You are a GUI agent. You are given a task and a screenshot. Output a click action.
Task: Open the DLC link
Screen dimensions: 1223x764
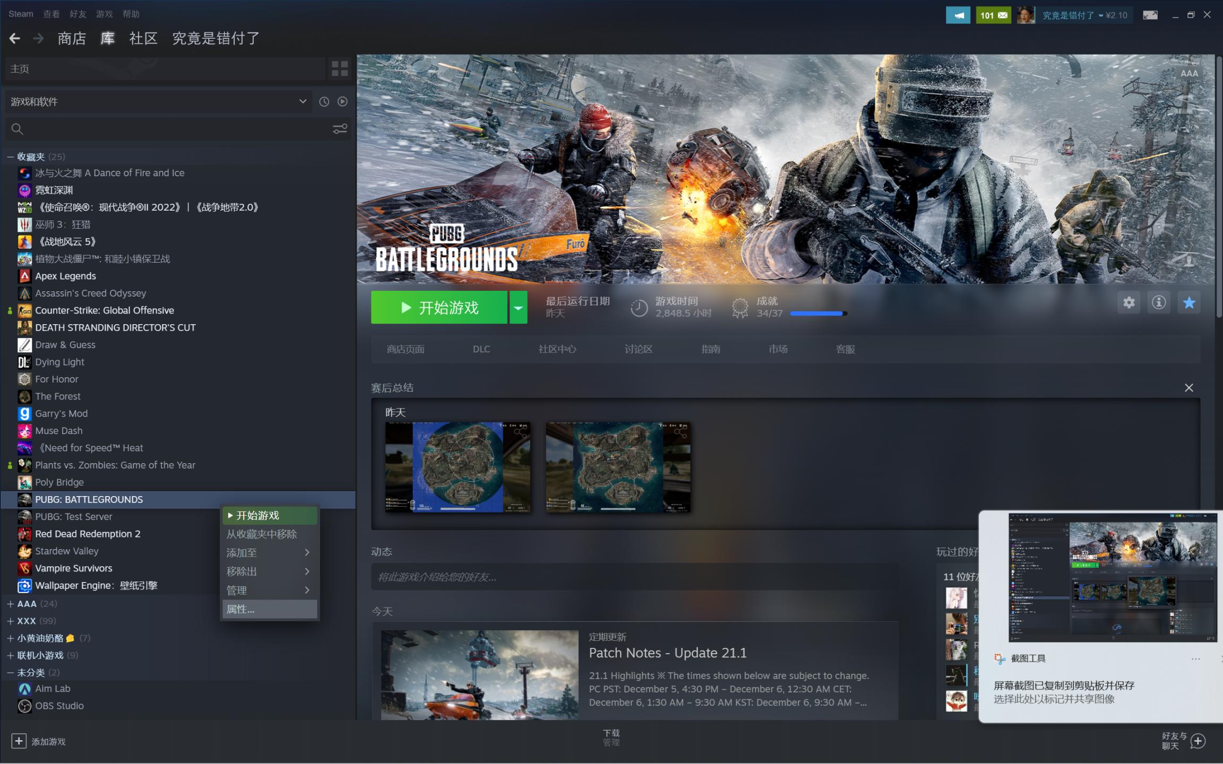[481, 349]
